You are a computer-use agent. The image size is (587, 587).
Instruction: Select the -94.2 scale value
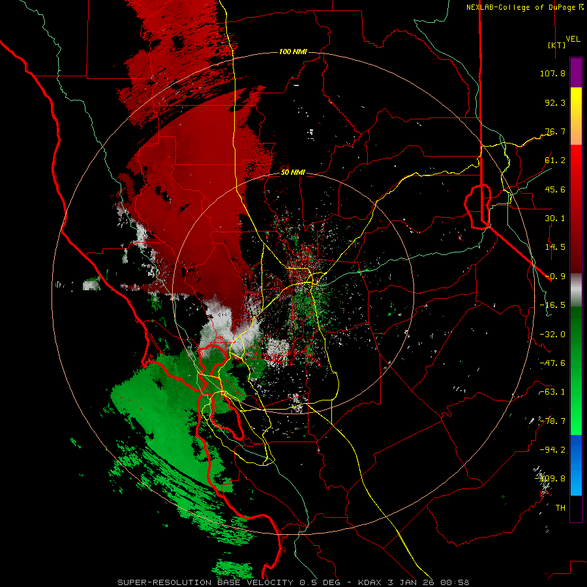click(552, 450)
